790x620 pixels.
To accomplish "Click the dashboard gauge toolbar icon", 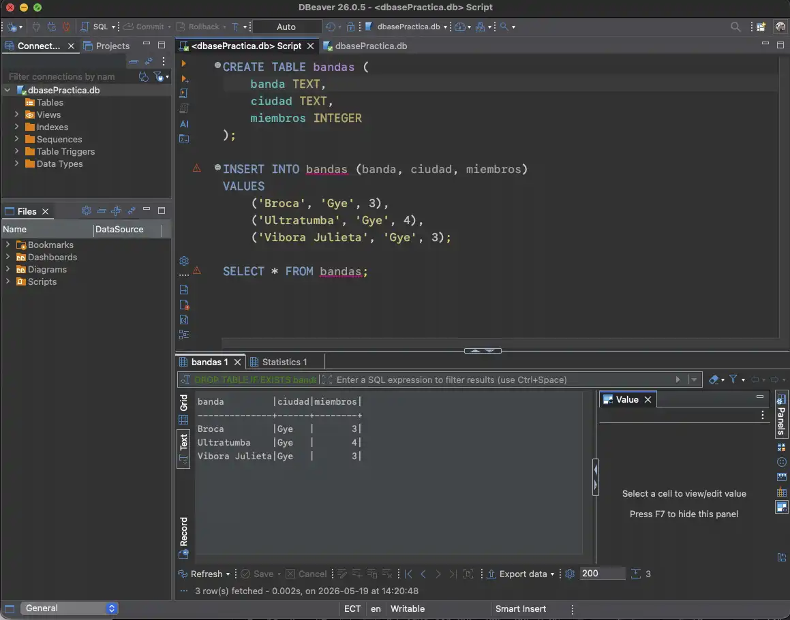I will (x=459, y=27).
